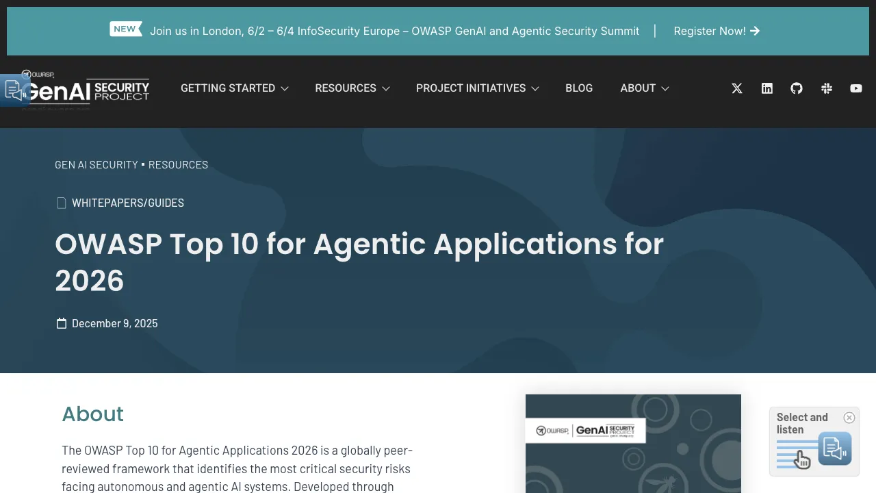This screenshot has height=493, width=876.
Task: Click the NEW badge in the banner
Action: pyautogui.click(x=125, y=29)
